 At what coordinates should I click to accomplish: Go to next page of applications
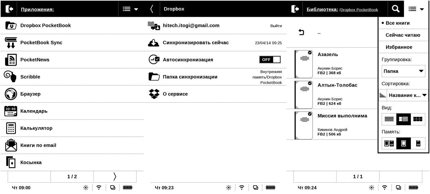pyautogui.click(x=115, y=176)
